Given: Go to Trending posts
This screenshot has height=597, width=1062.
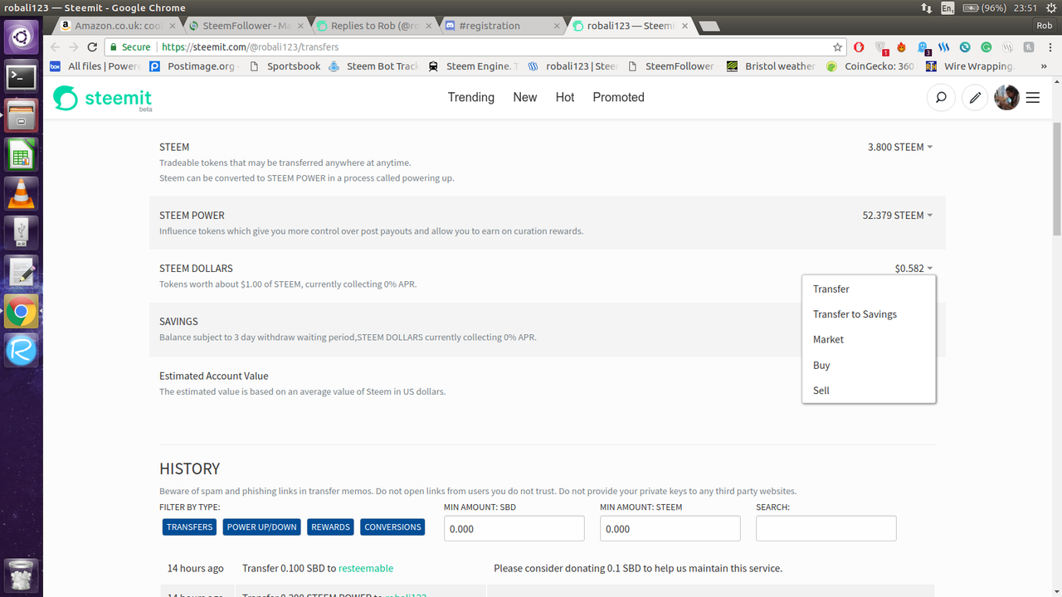Looking at the screenshot, I should (x=471, y=97).
